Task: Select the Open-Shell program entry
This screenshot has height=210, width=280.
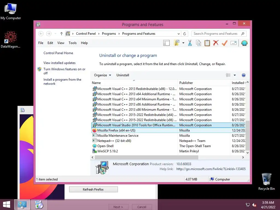Action: coord(168,146)
